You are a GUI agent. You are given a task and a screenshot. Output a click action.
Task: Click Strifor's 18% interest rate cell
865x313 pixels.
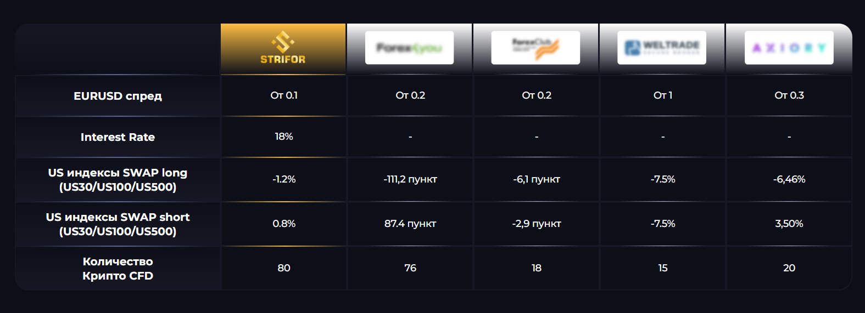click(284, 136)
